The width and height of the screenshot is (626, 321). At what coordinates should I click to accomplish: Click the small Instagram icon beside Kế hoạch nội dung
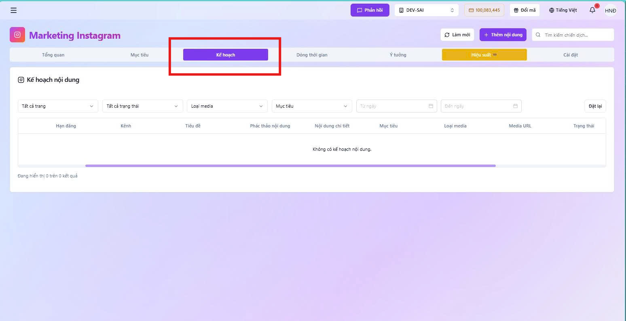pos(21,80)
